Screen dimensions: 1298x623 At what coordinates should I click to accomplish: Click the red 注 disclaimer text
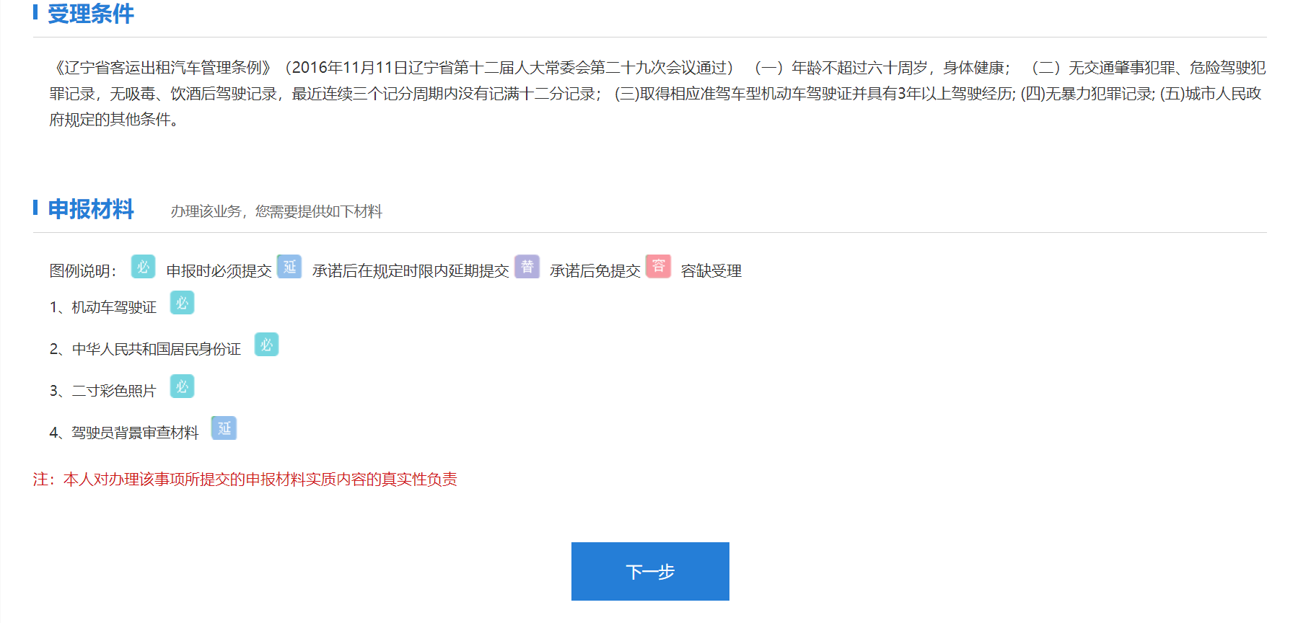point(245,480)
